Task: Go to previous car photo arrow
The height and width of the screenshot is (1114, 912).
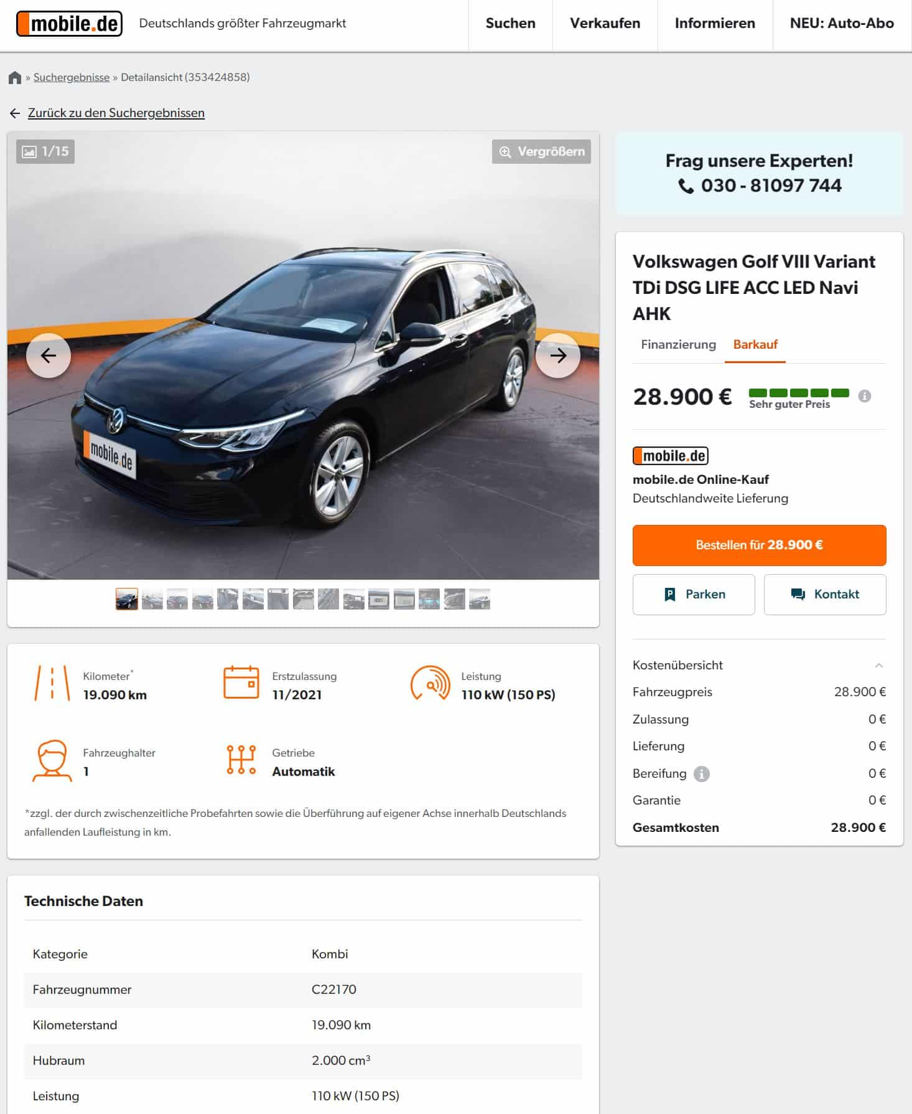Action: tap(49, 356)
